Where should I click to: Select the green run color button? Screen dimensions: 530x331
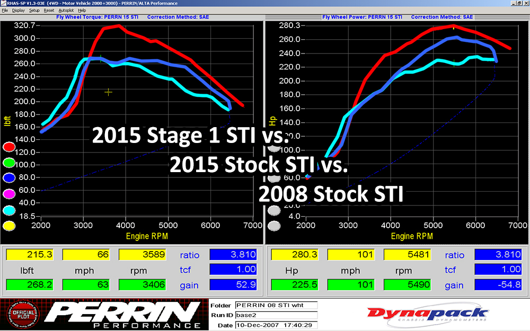[x=9, y=163]
